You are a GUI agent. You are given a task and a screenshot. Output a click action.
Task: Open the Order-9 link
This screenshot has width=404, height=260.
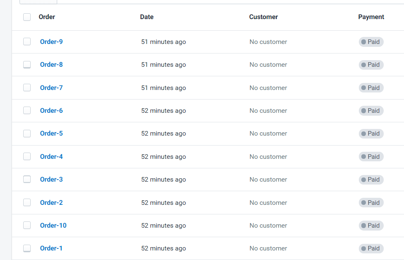(51, 41)
